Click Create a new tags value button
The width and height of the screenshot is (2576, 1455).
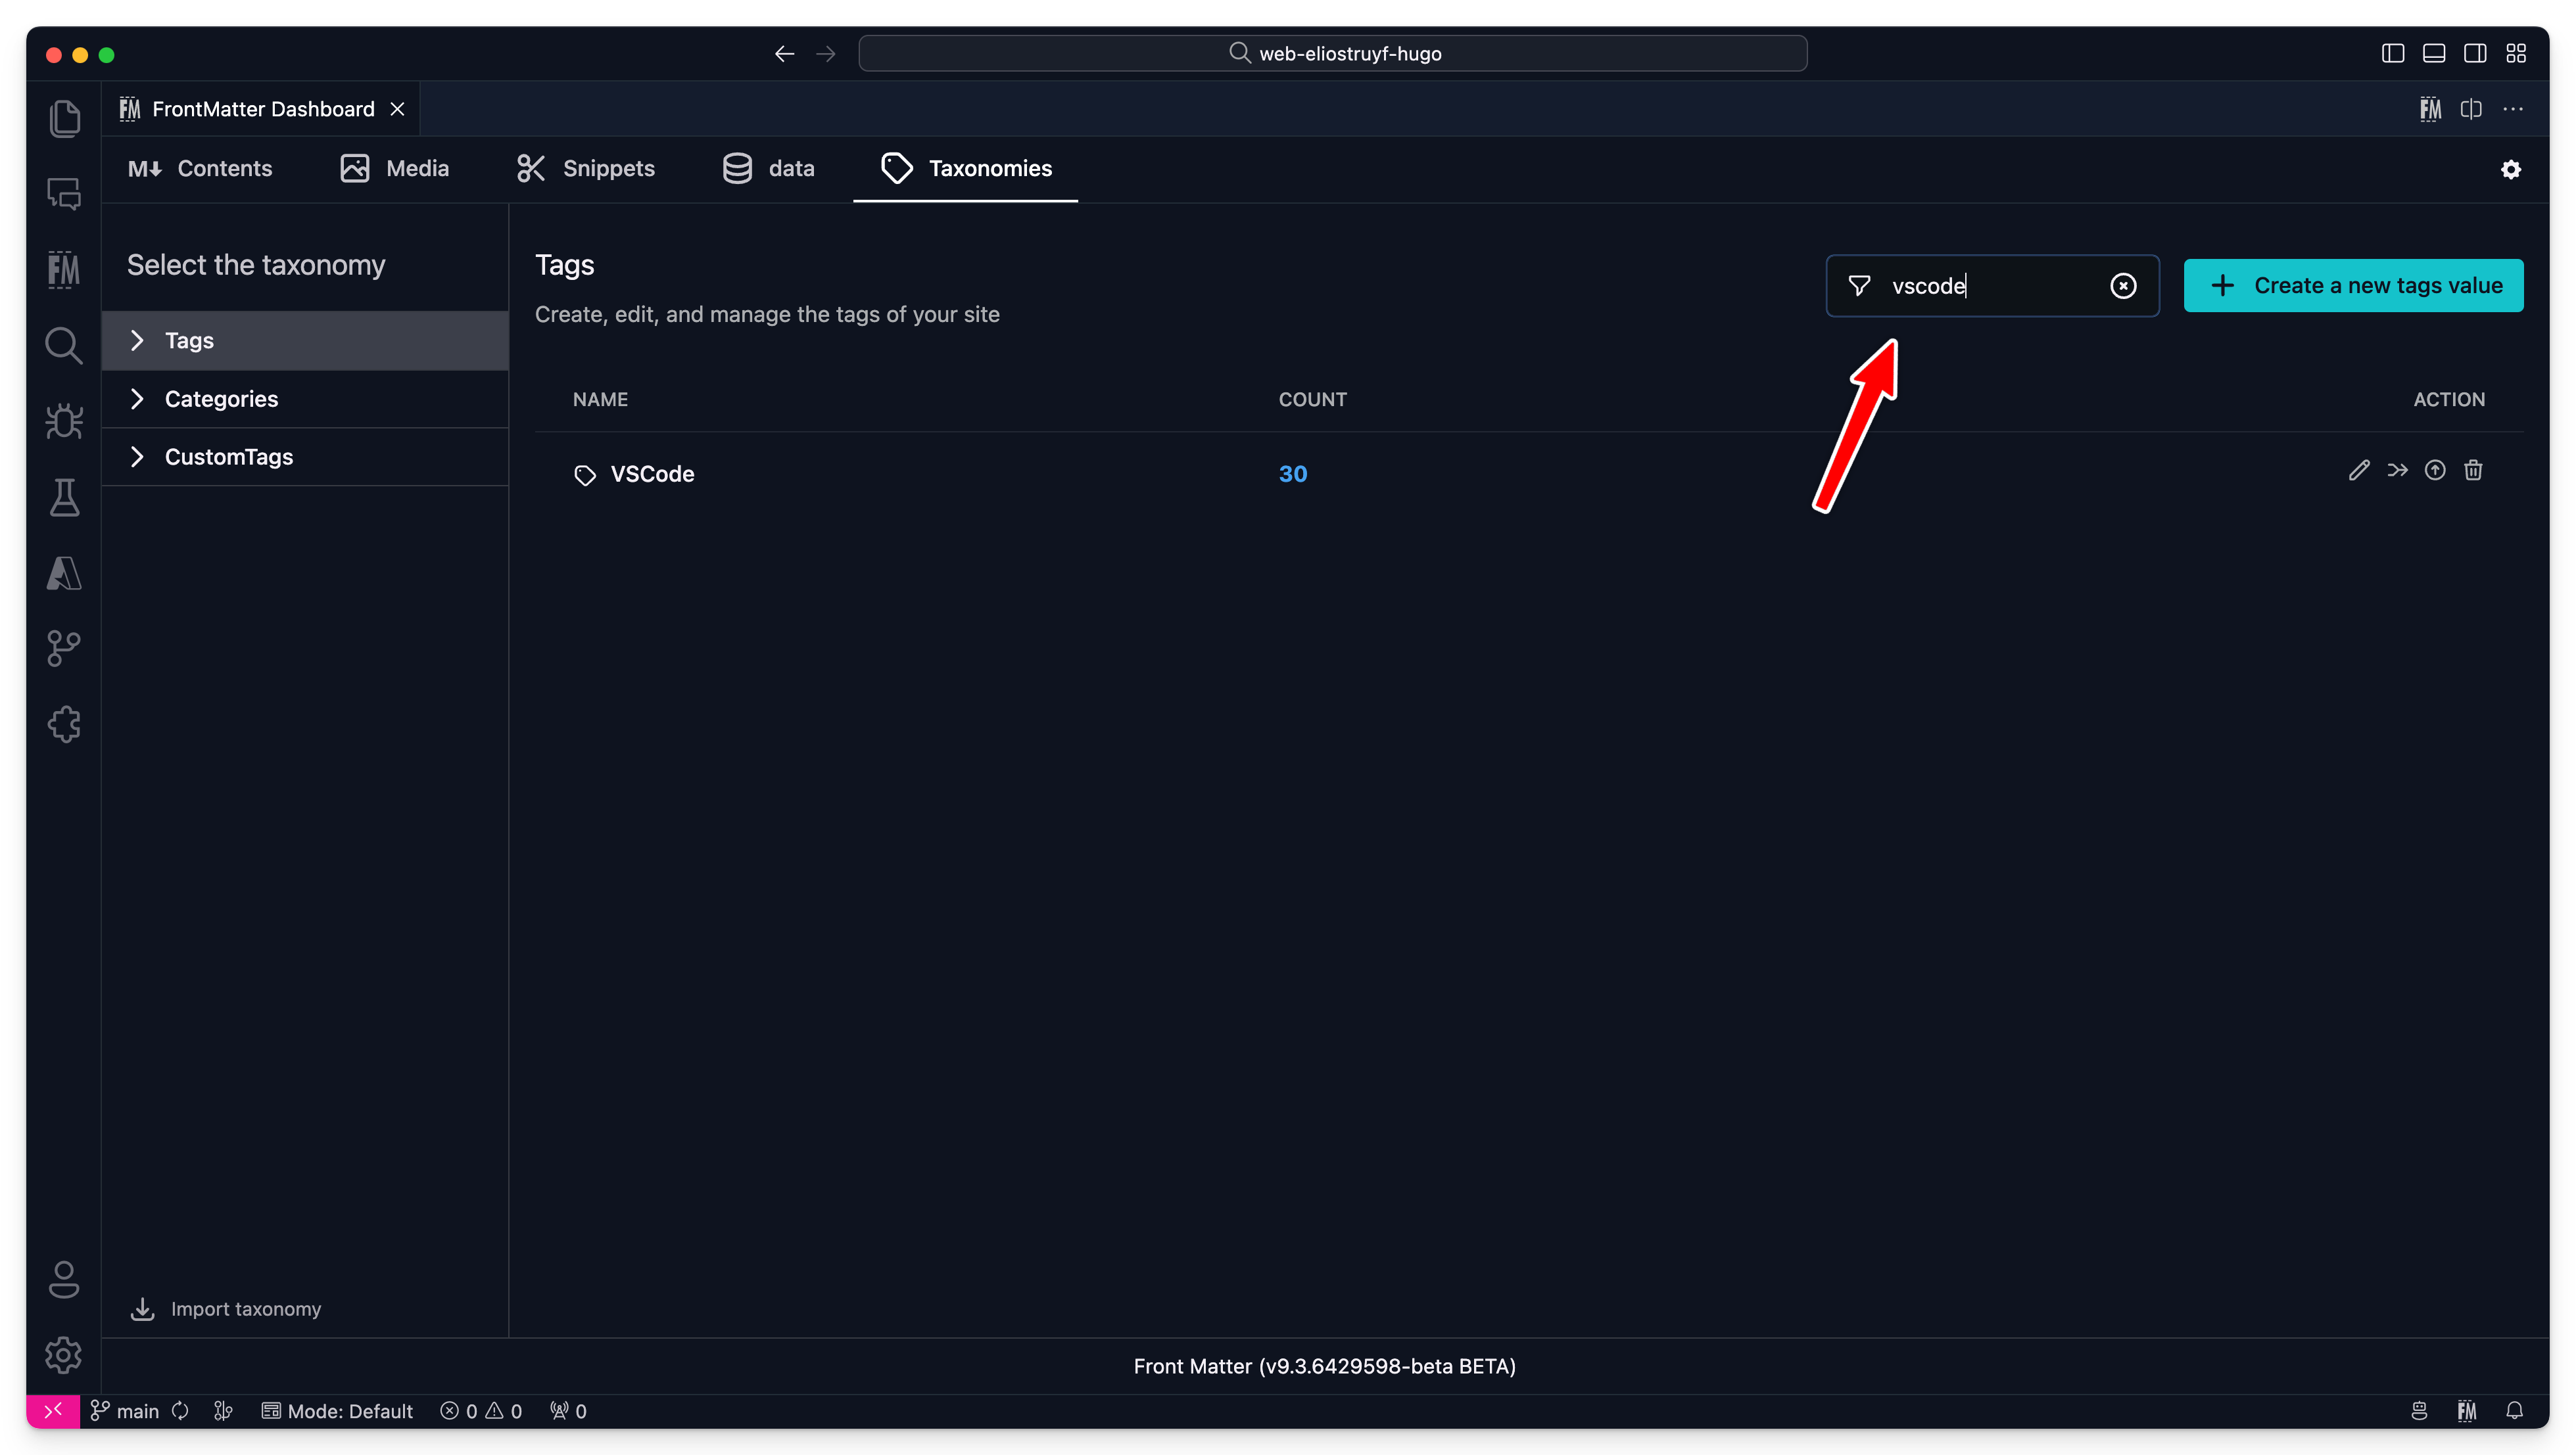[x=2353, y=286]
